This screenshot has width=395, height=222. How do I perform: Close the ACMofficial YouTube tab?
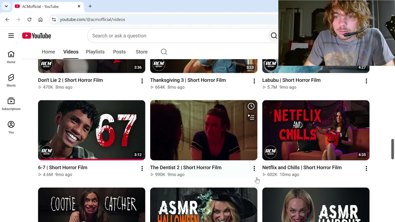(79, 6)
